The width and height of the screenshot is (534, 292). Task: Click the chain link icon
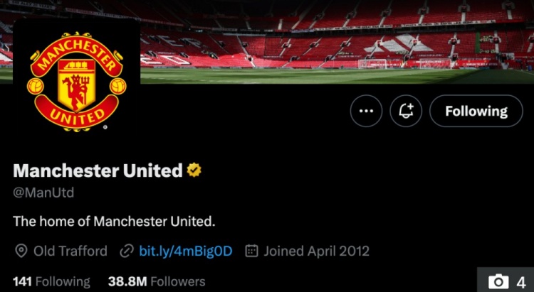point(127,251)
